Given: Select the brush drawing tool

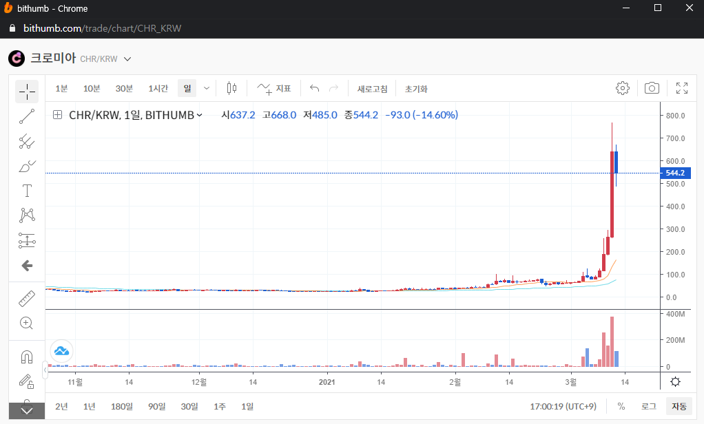Looking at the screenshot, I should [x=27, y=167].
